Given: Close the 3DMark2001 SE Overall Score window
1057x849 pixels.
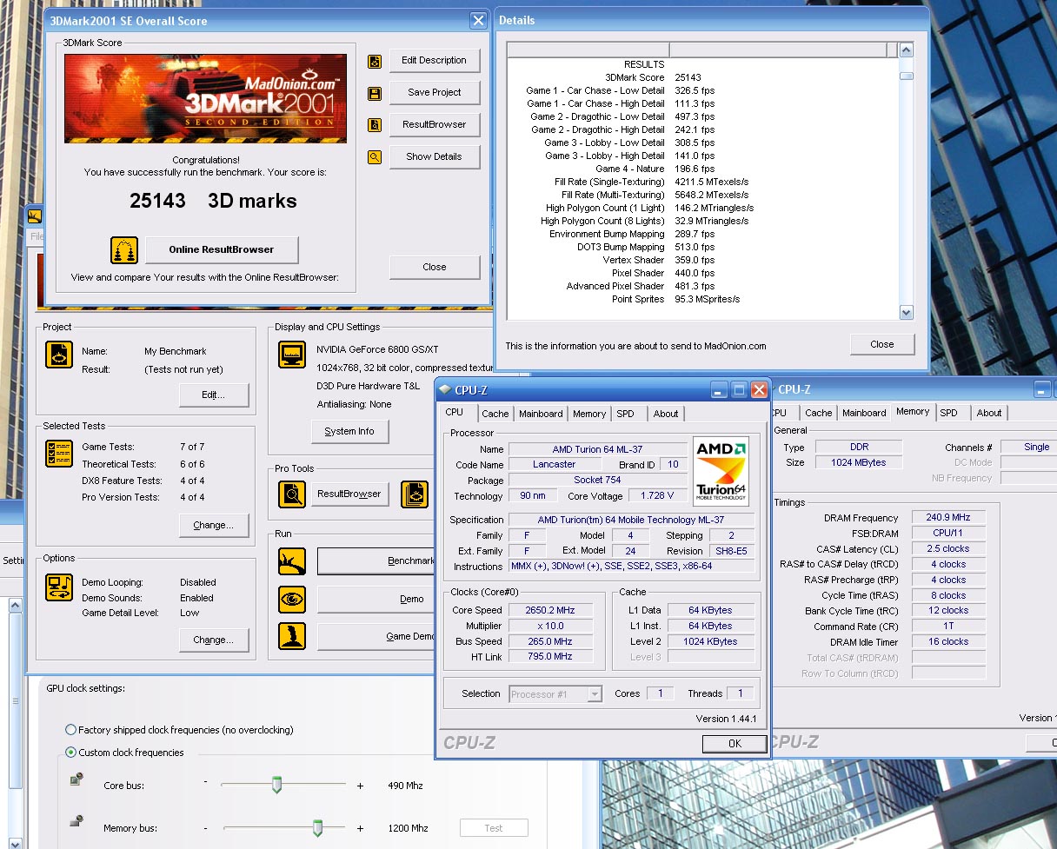Looking at the screenshot, I should click(x=478, y=21).
